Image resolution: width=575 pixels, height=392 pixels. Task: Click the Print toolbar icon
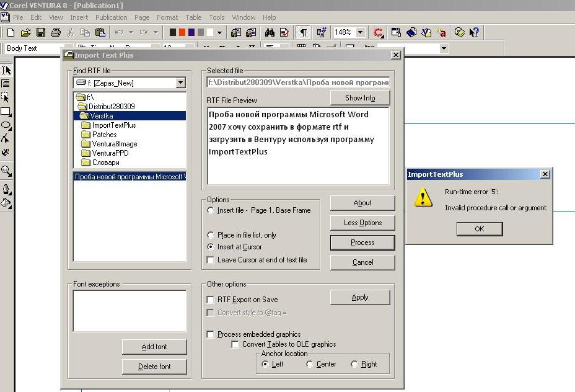coord(56,33)
